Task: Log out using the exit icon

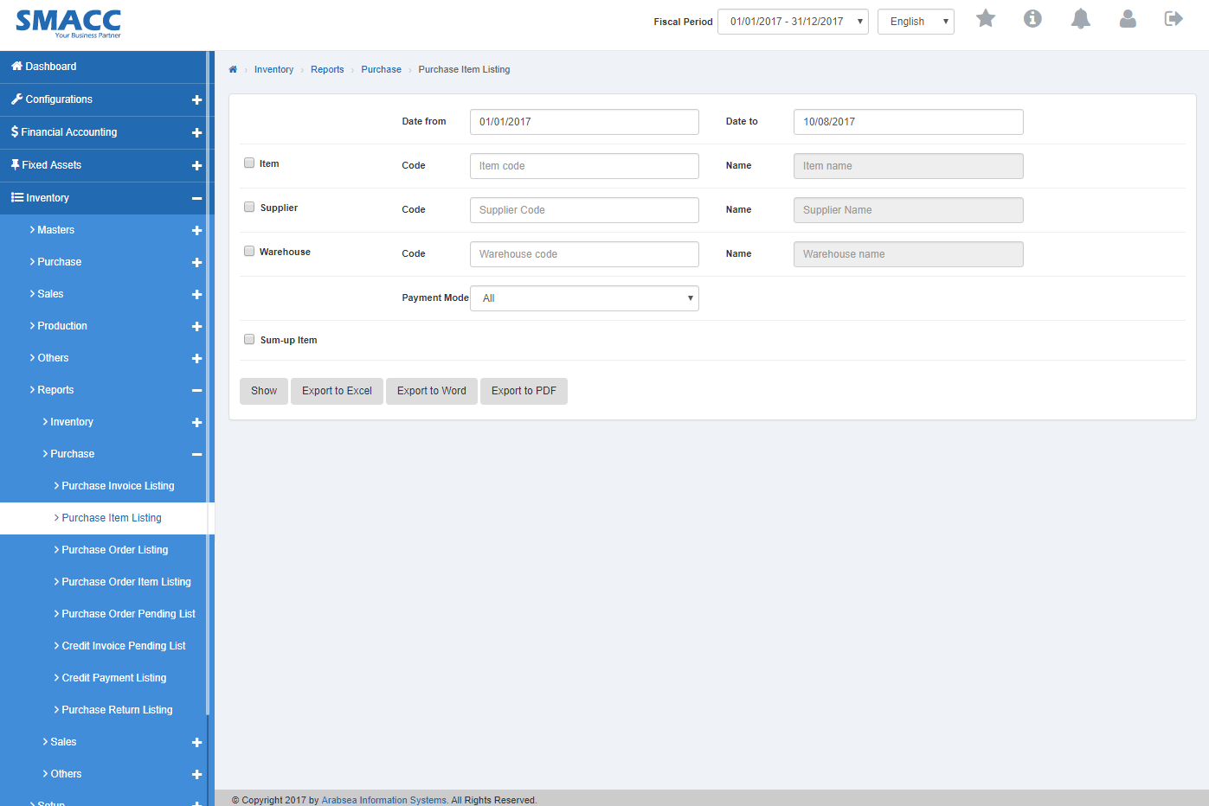Action: [x=1174, y=18]
